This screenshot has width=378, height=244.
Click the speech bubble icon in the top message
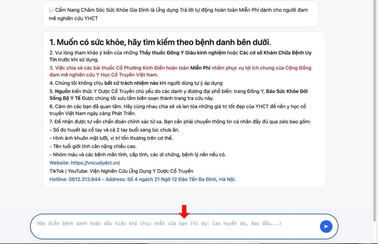tap(51, 10)
